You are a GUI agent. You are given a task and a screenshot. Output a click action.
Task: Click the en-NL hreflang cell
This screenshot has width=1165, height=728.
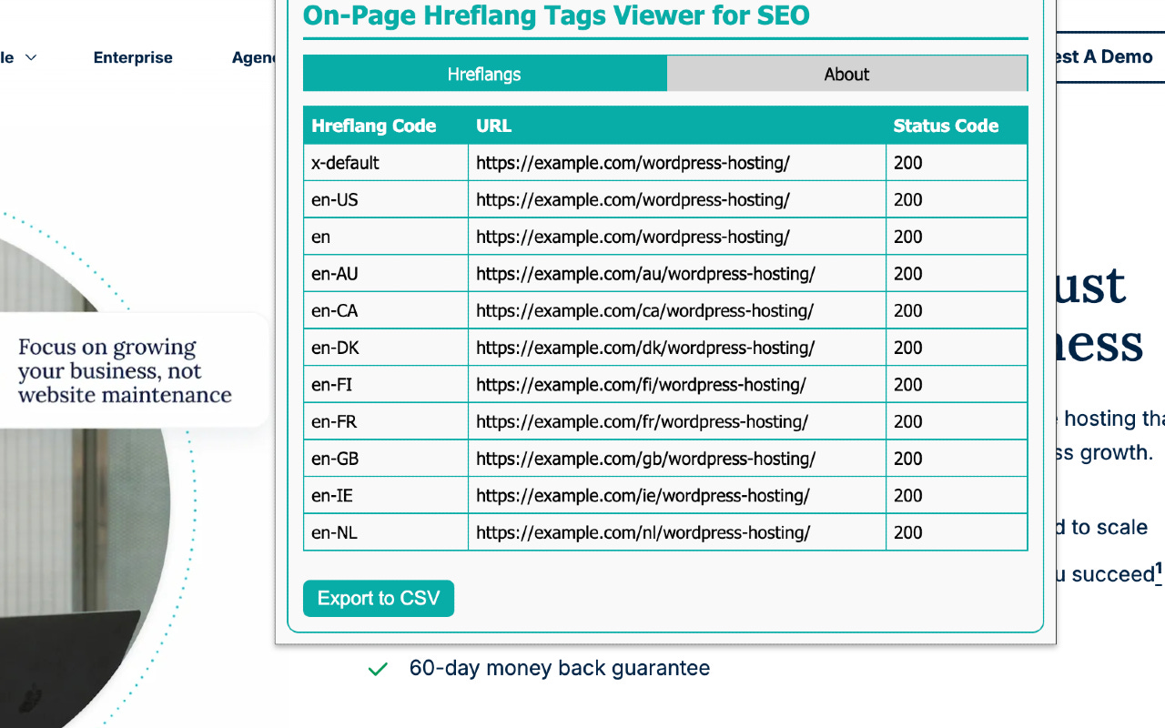(386, 532)
